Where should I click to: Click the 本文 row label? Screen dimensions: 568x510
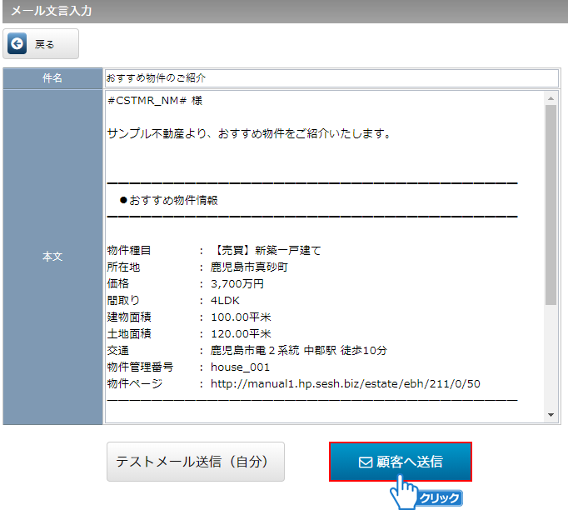(x=52, y=257)
